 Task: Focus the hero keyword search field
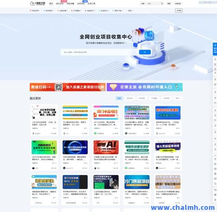point(99,52)
